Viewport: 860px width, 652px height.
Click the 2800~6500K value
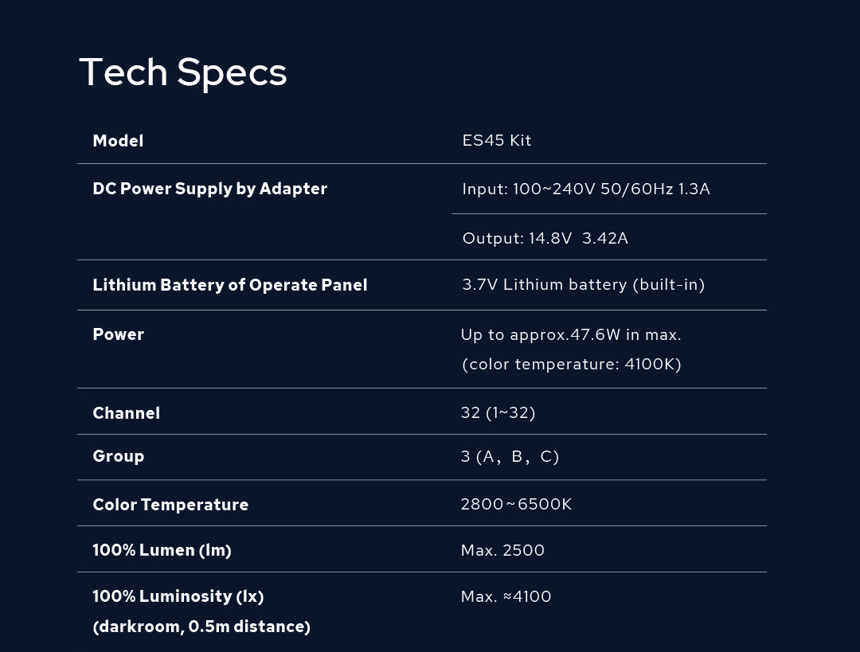pos(516,505)
